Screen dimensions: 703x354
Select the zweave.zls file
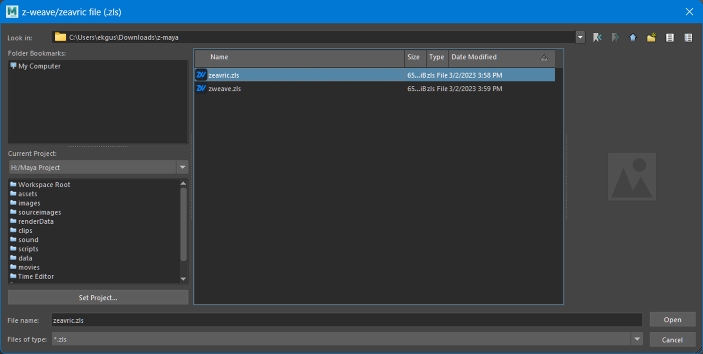375,88
